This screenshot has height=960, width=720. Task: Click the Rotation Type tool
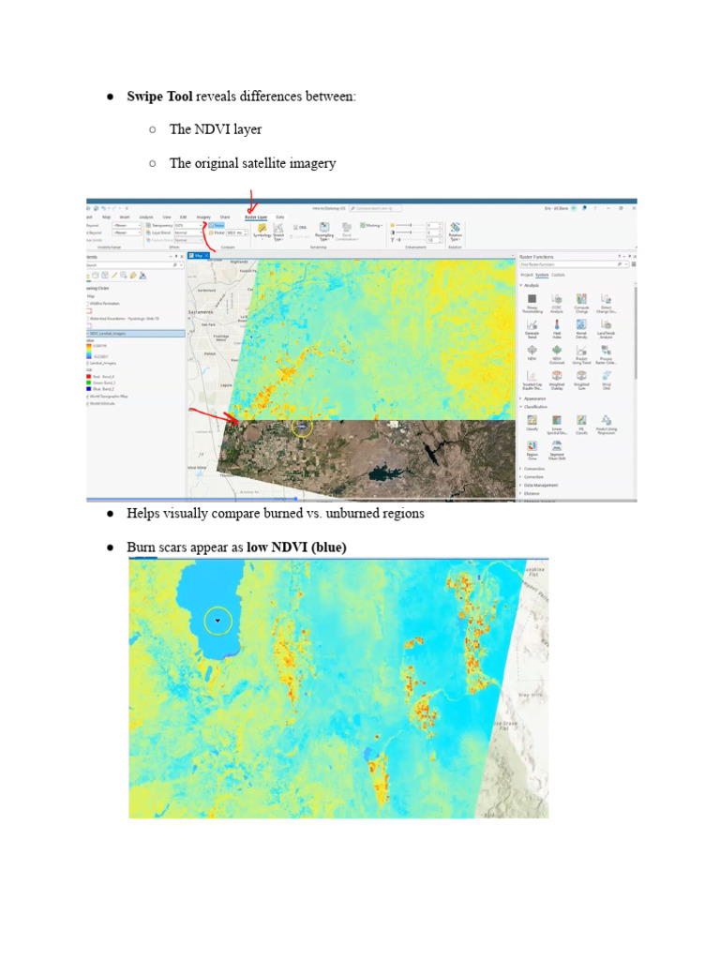pos(455,231)
